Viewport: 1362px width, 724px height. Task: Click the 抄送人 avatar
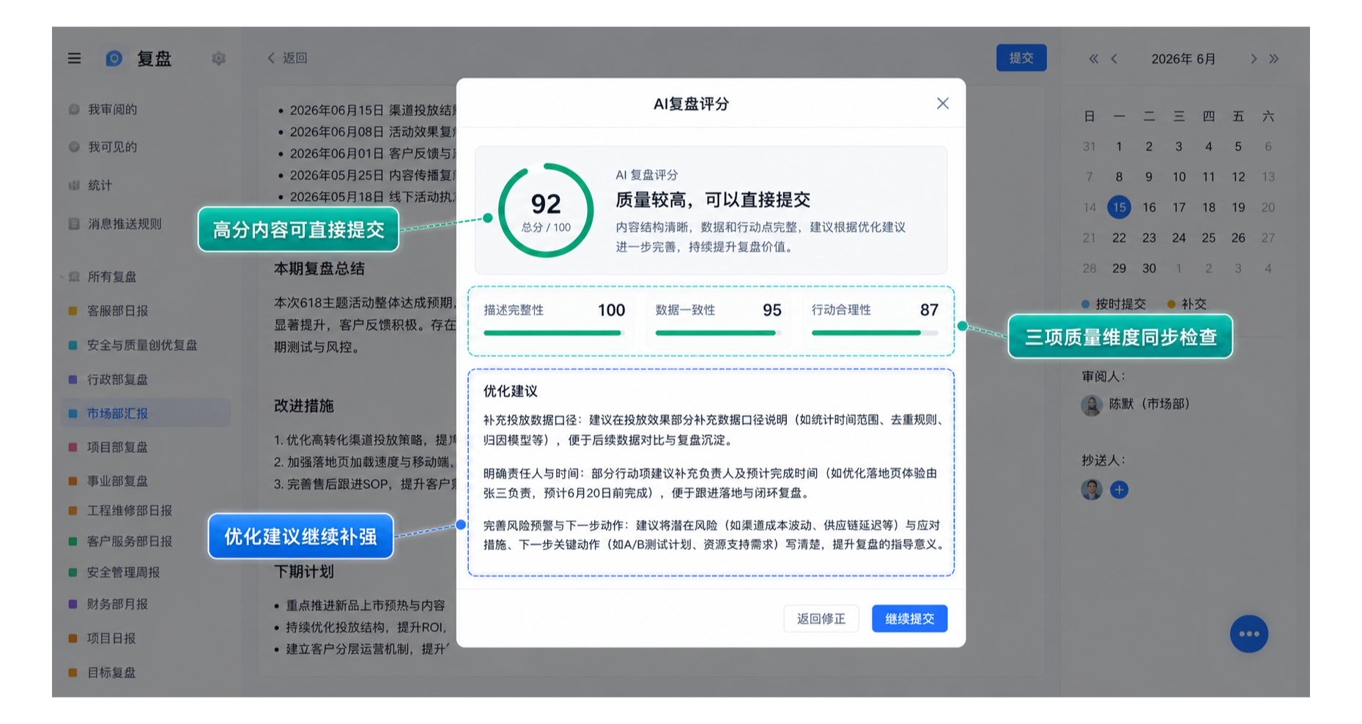[1092, 490]
